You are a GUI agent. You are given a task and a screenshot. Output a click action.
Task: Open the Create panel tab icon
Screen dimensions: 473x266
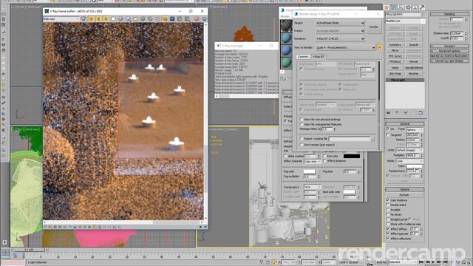387,7
